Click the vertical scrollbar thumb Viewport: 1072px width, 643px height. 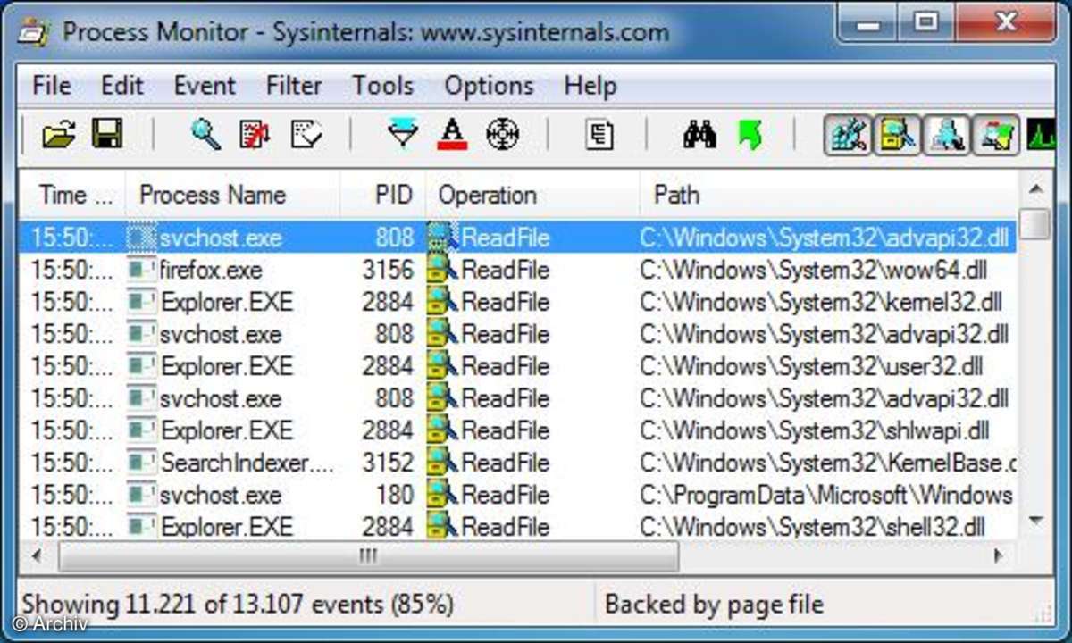[x=1035, y=224]
